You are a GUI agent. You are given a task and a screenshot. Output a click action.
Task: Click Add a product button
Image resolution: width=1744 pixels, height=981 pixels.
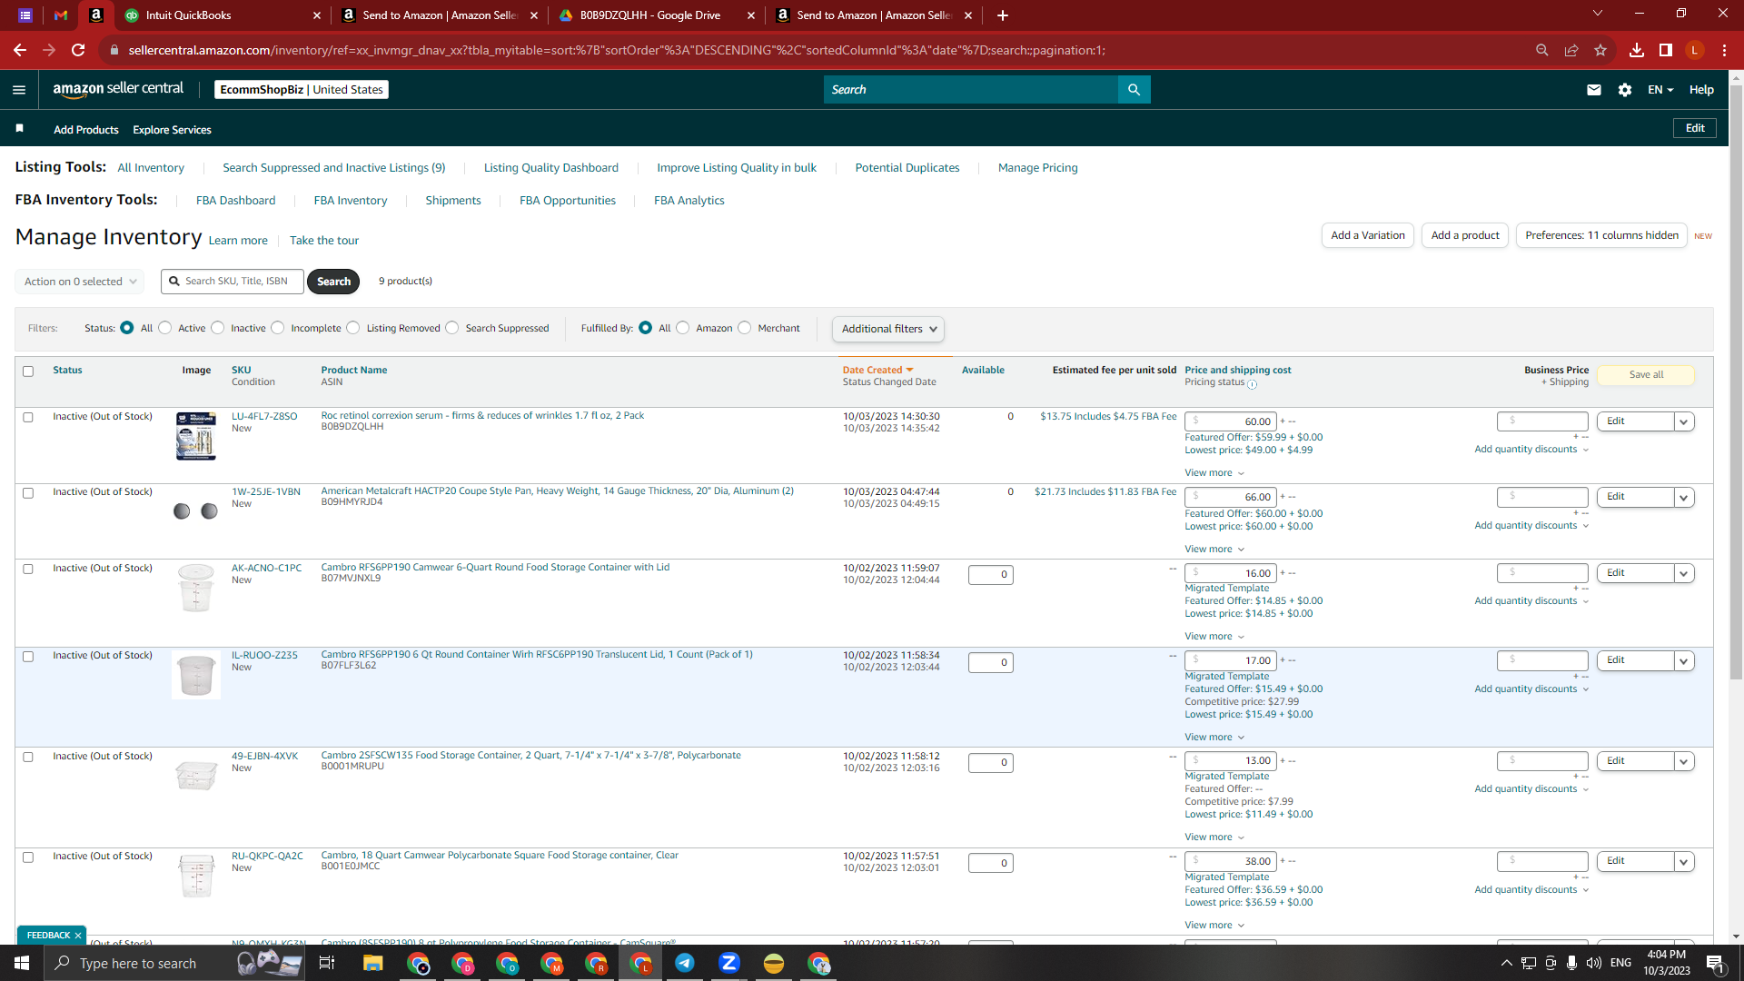coord(1465,235)
